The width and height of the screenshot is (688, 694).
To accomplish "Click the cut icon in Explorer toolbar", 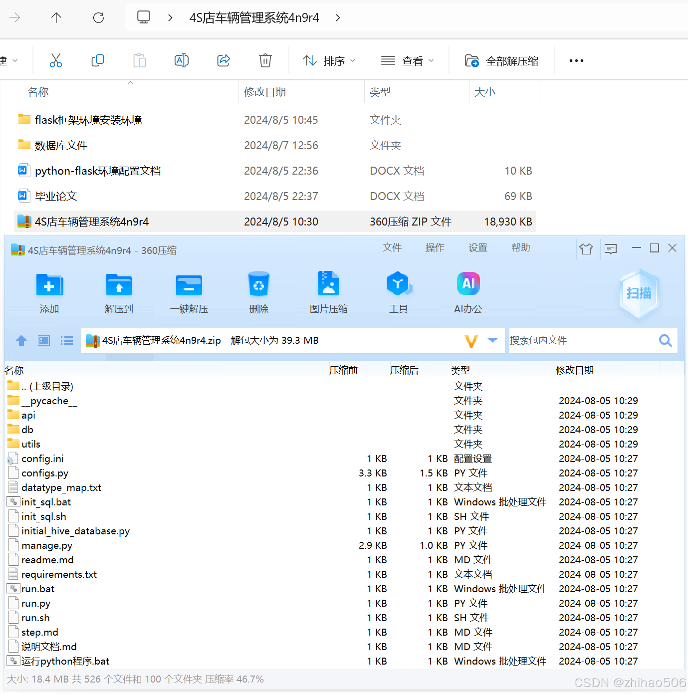I will pyautogui.click(x=55, y=60).
